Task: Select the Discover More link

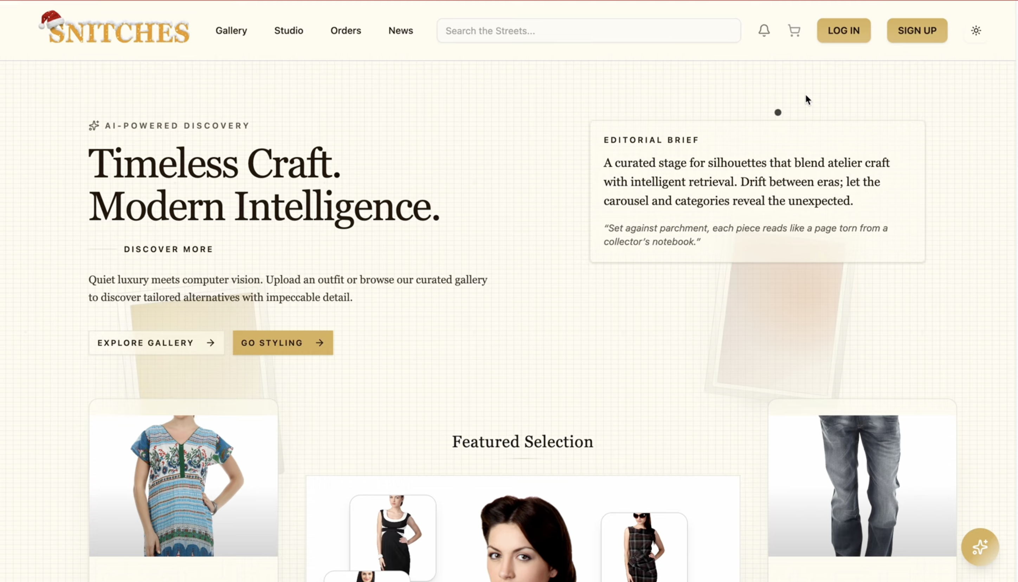Action: coord(168,249)
